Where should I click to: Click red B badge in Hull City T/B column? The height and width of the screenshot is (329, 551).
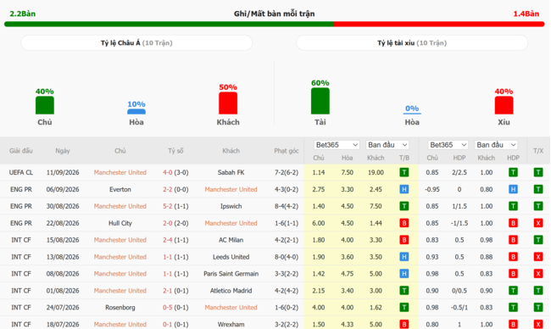coord(404,223)
